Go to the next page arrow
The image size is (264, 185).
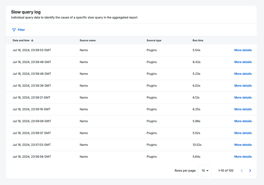pos(250,171)
